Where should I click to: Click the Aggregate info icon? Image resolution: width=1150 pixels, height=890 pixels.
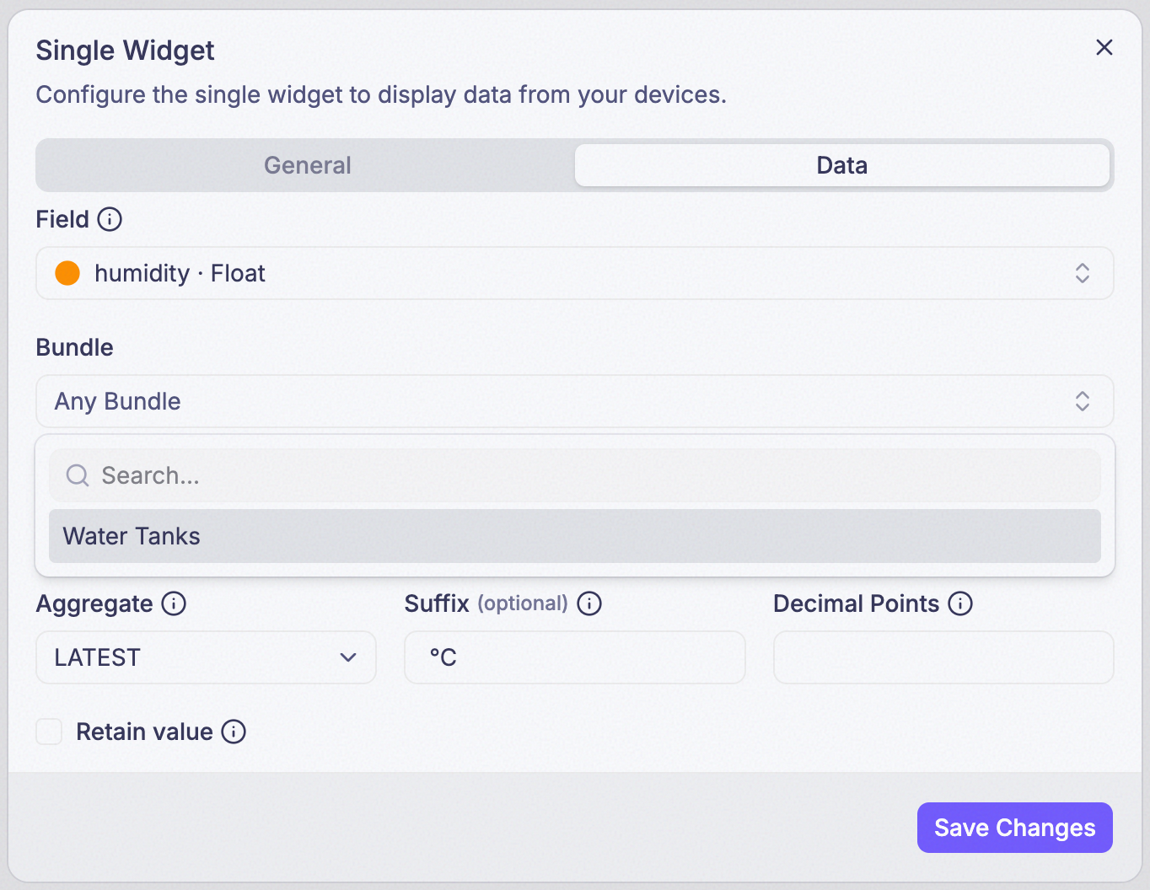pos(174,603)
